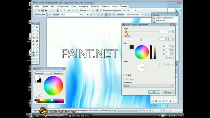Toggle the rulers icon
The width and height of the screenshot is (210, 118).
[101, 10]
